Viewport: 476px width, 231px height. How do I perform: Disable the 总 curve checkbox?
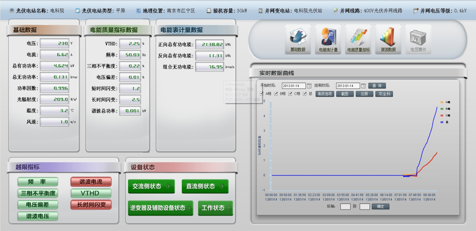click(305, 94)
